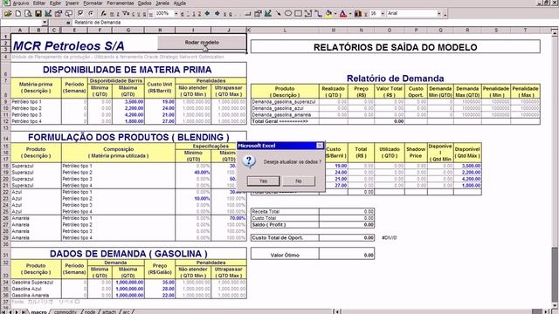Image resolution: width=559 pixels, height=314 pixels.
Task: Switch to the arc sheet tab
Action: coord(126,312)
